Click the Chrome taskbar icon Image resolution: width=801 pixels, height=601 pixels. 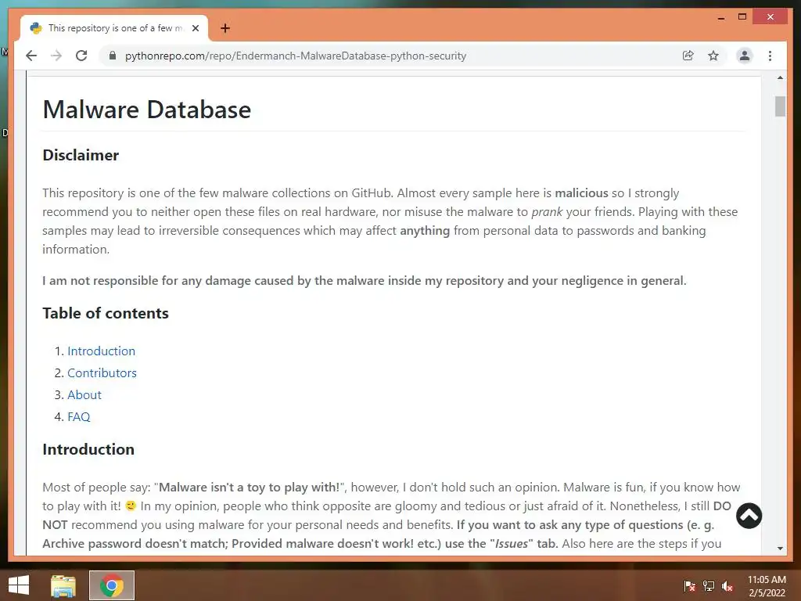(x=112, y=585)
